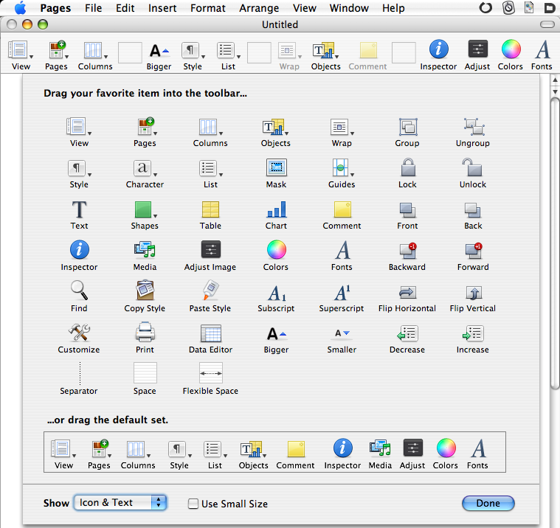Open the Window menu
Image resolution: width=560 pixels, height=528 pixels.
(x=349, y=8)
